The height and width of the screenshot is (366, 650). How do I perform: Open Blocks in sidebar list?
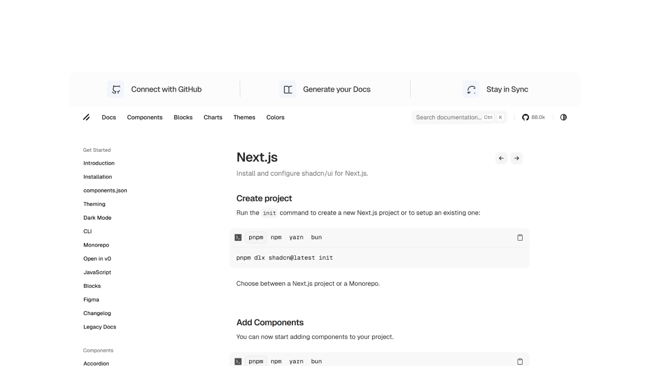(92, 286)
